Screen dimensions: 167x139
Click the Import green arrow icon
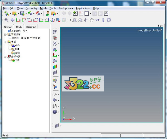click(30, 13)
